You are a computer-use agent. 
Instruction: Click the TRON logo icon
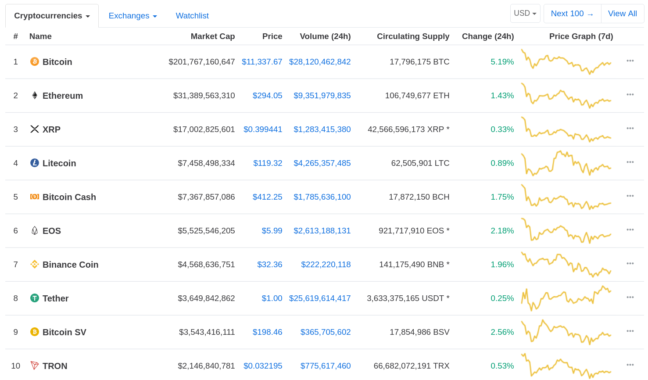pyautogui.click(x=35, y=366)
